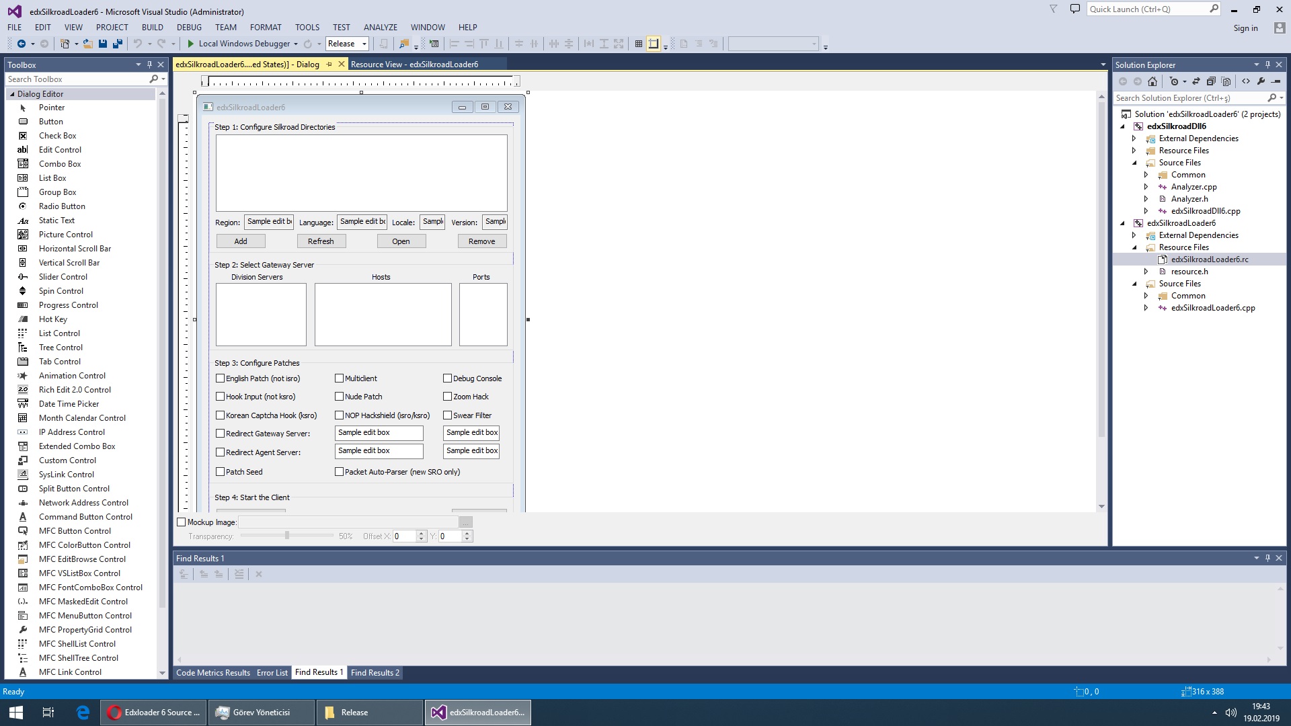Toggle the Swear Filter checkbox
This screenshot has height=726, width=1291.
pos(447,415)
